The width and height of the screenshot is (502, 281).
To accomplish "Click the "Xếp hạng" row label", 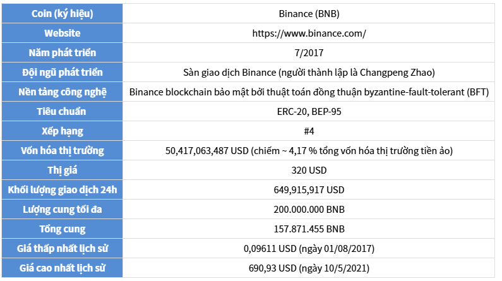I will (x=63, y=131).
